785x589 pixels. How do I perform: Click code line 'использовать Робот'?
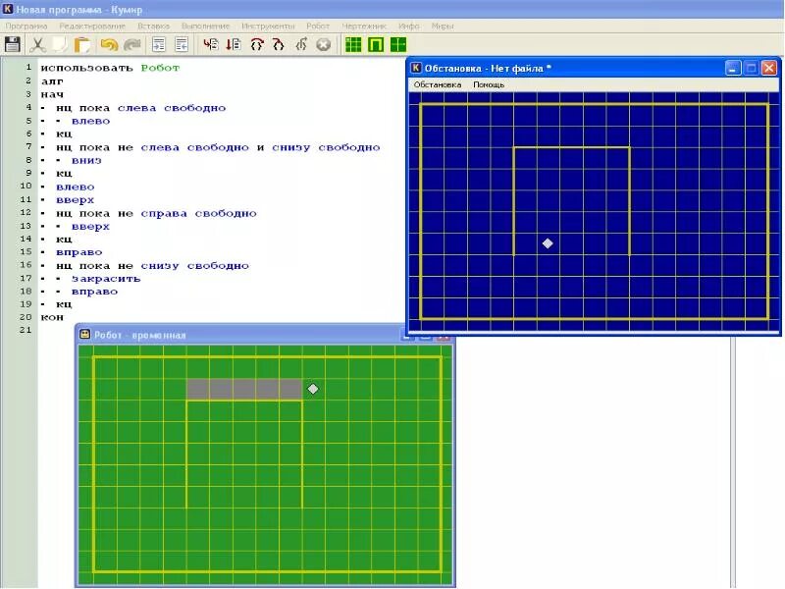[x=110, y=68]
